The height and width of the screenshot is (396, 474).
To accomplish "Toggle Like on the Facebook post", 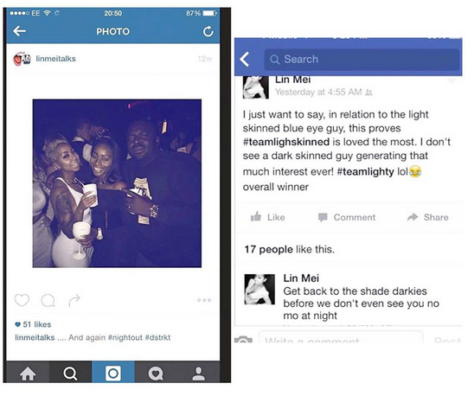I will coord(268,217).
